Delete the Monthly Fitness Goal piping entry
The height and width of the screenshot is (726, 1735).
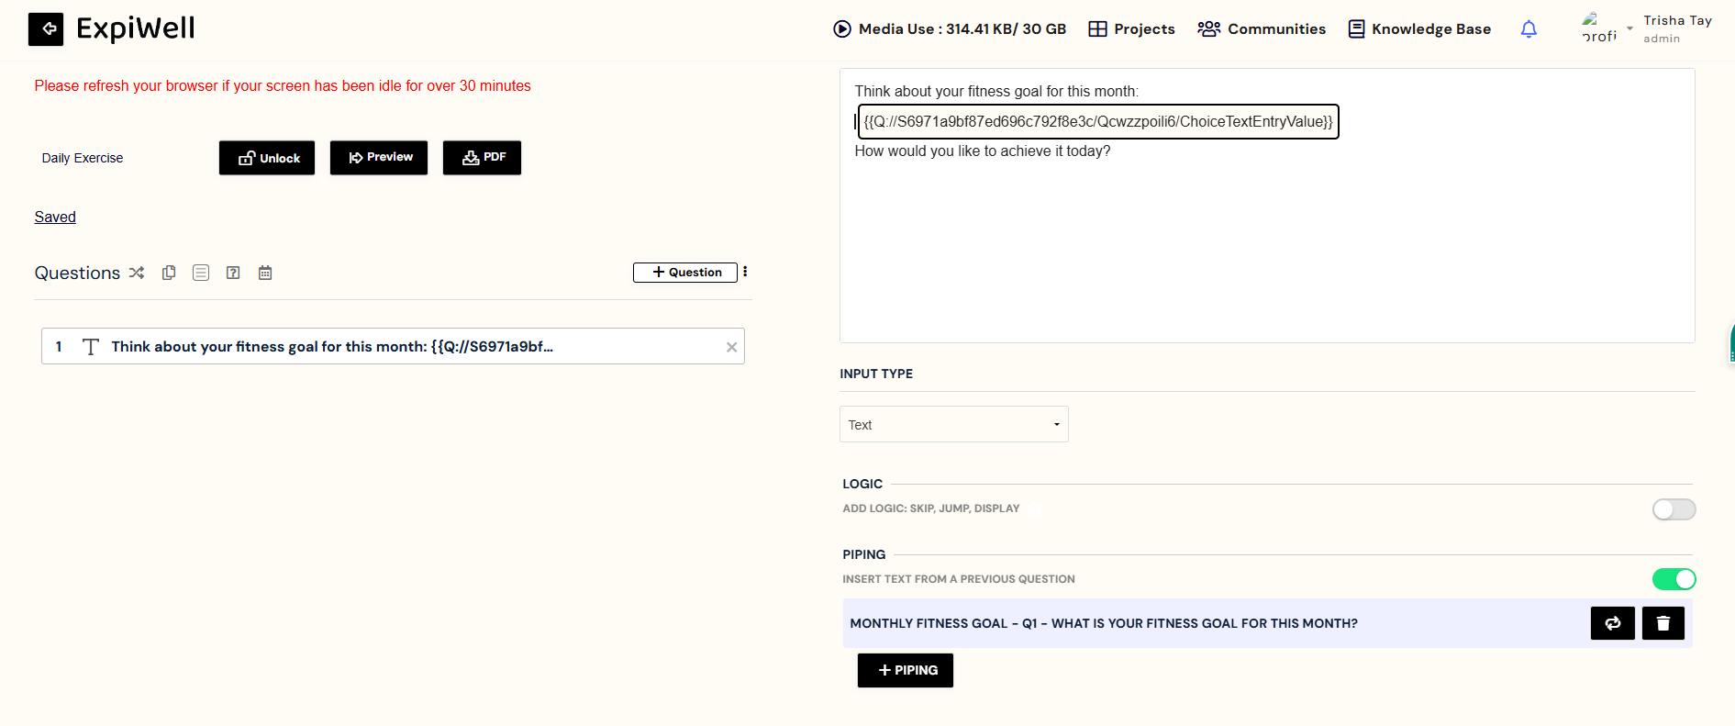point(1663,623)
